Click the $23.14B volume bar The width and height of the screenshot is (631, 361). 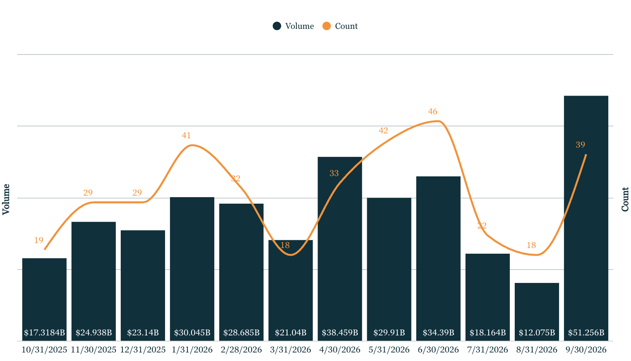143,286
